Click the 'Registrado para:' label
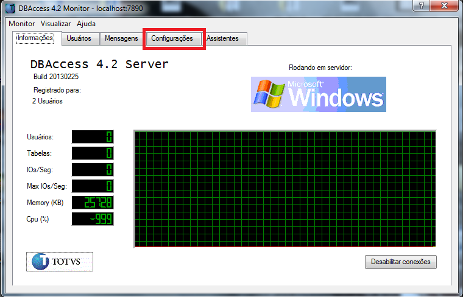 click(x=57, y=90)
